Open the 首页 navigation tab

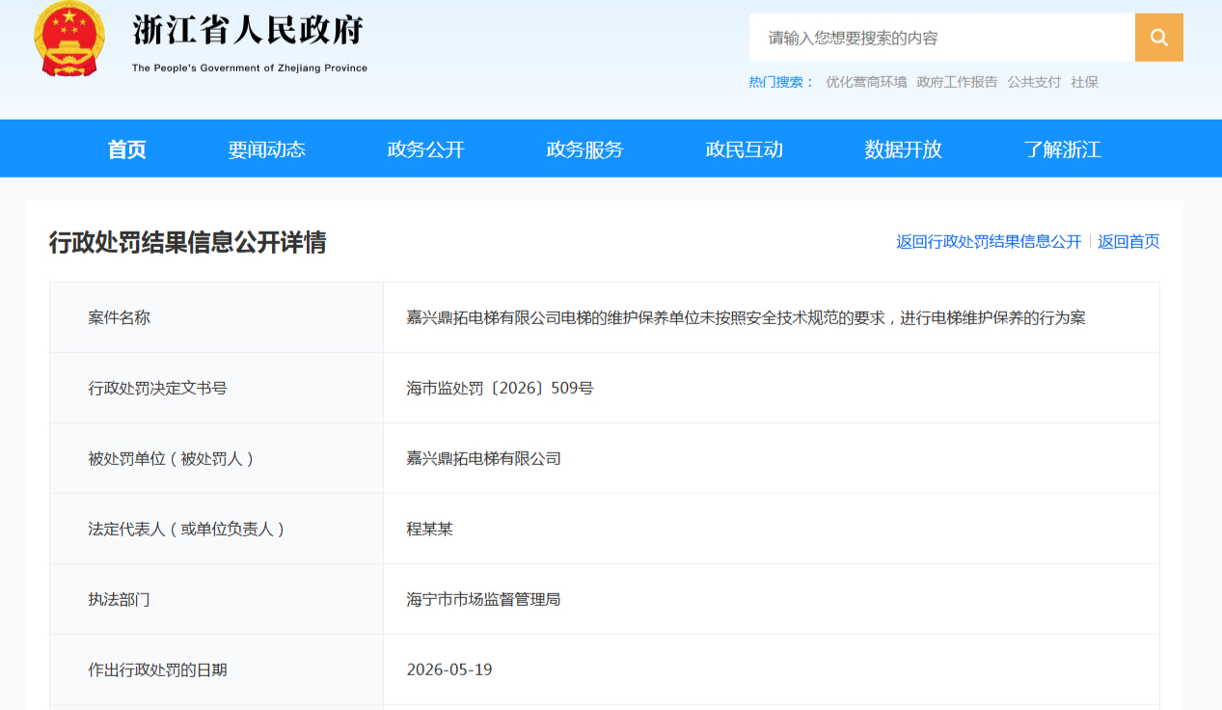(126, 149)
